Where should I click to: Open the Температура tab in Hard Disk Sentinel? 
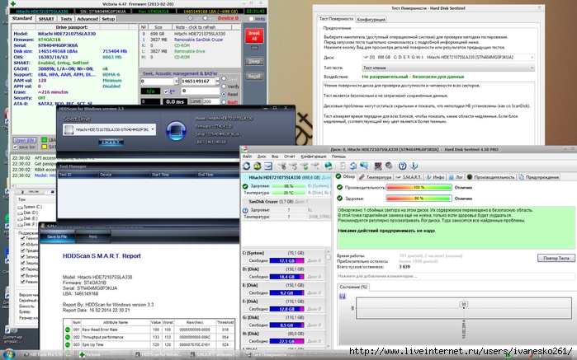pyautogui.click(x=376, y=177)
